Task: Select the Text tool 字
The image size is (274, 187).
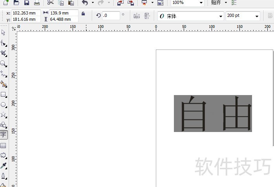Action: (x=4, y=135)
